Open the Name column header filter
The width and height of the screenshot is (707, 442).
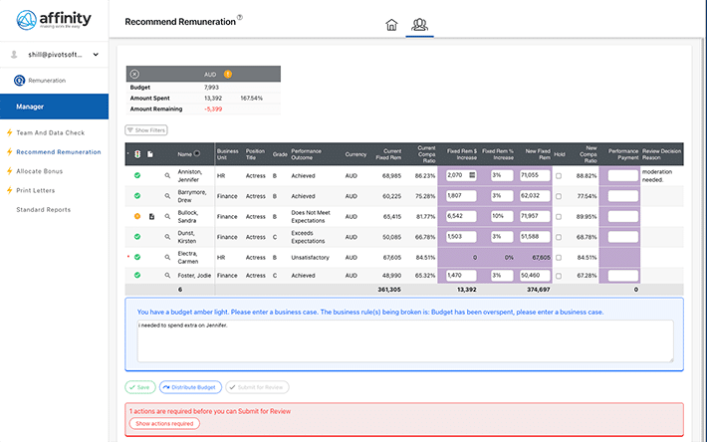point(196,153)
